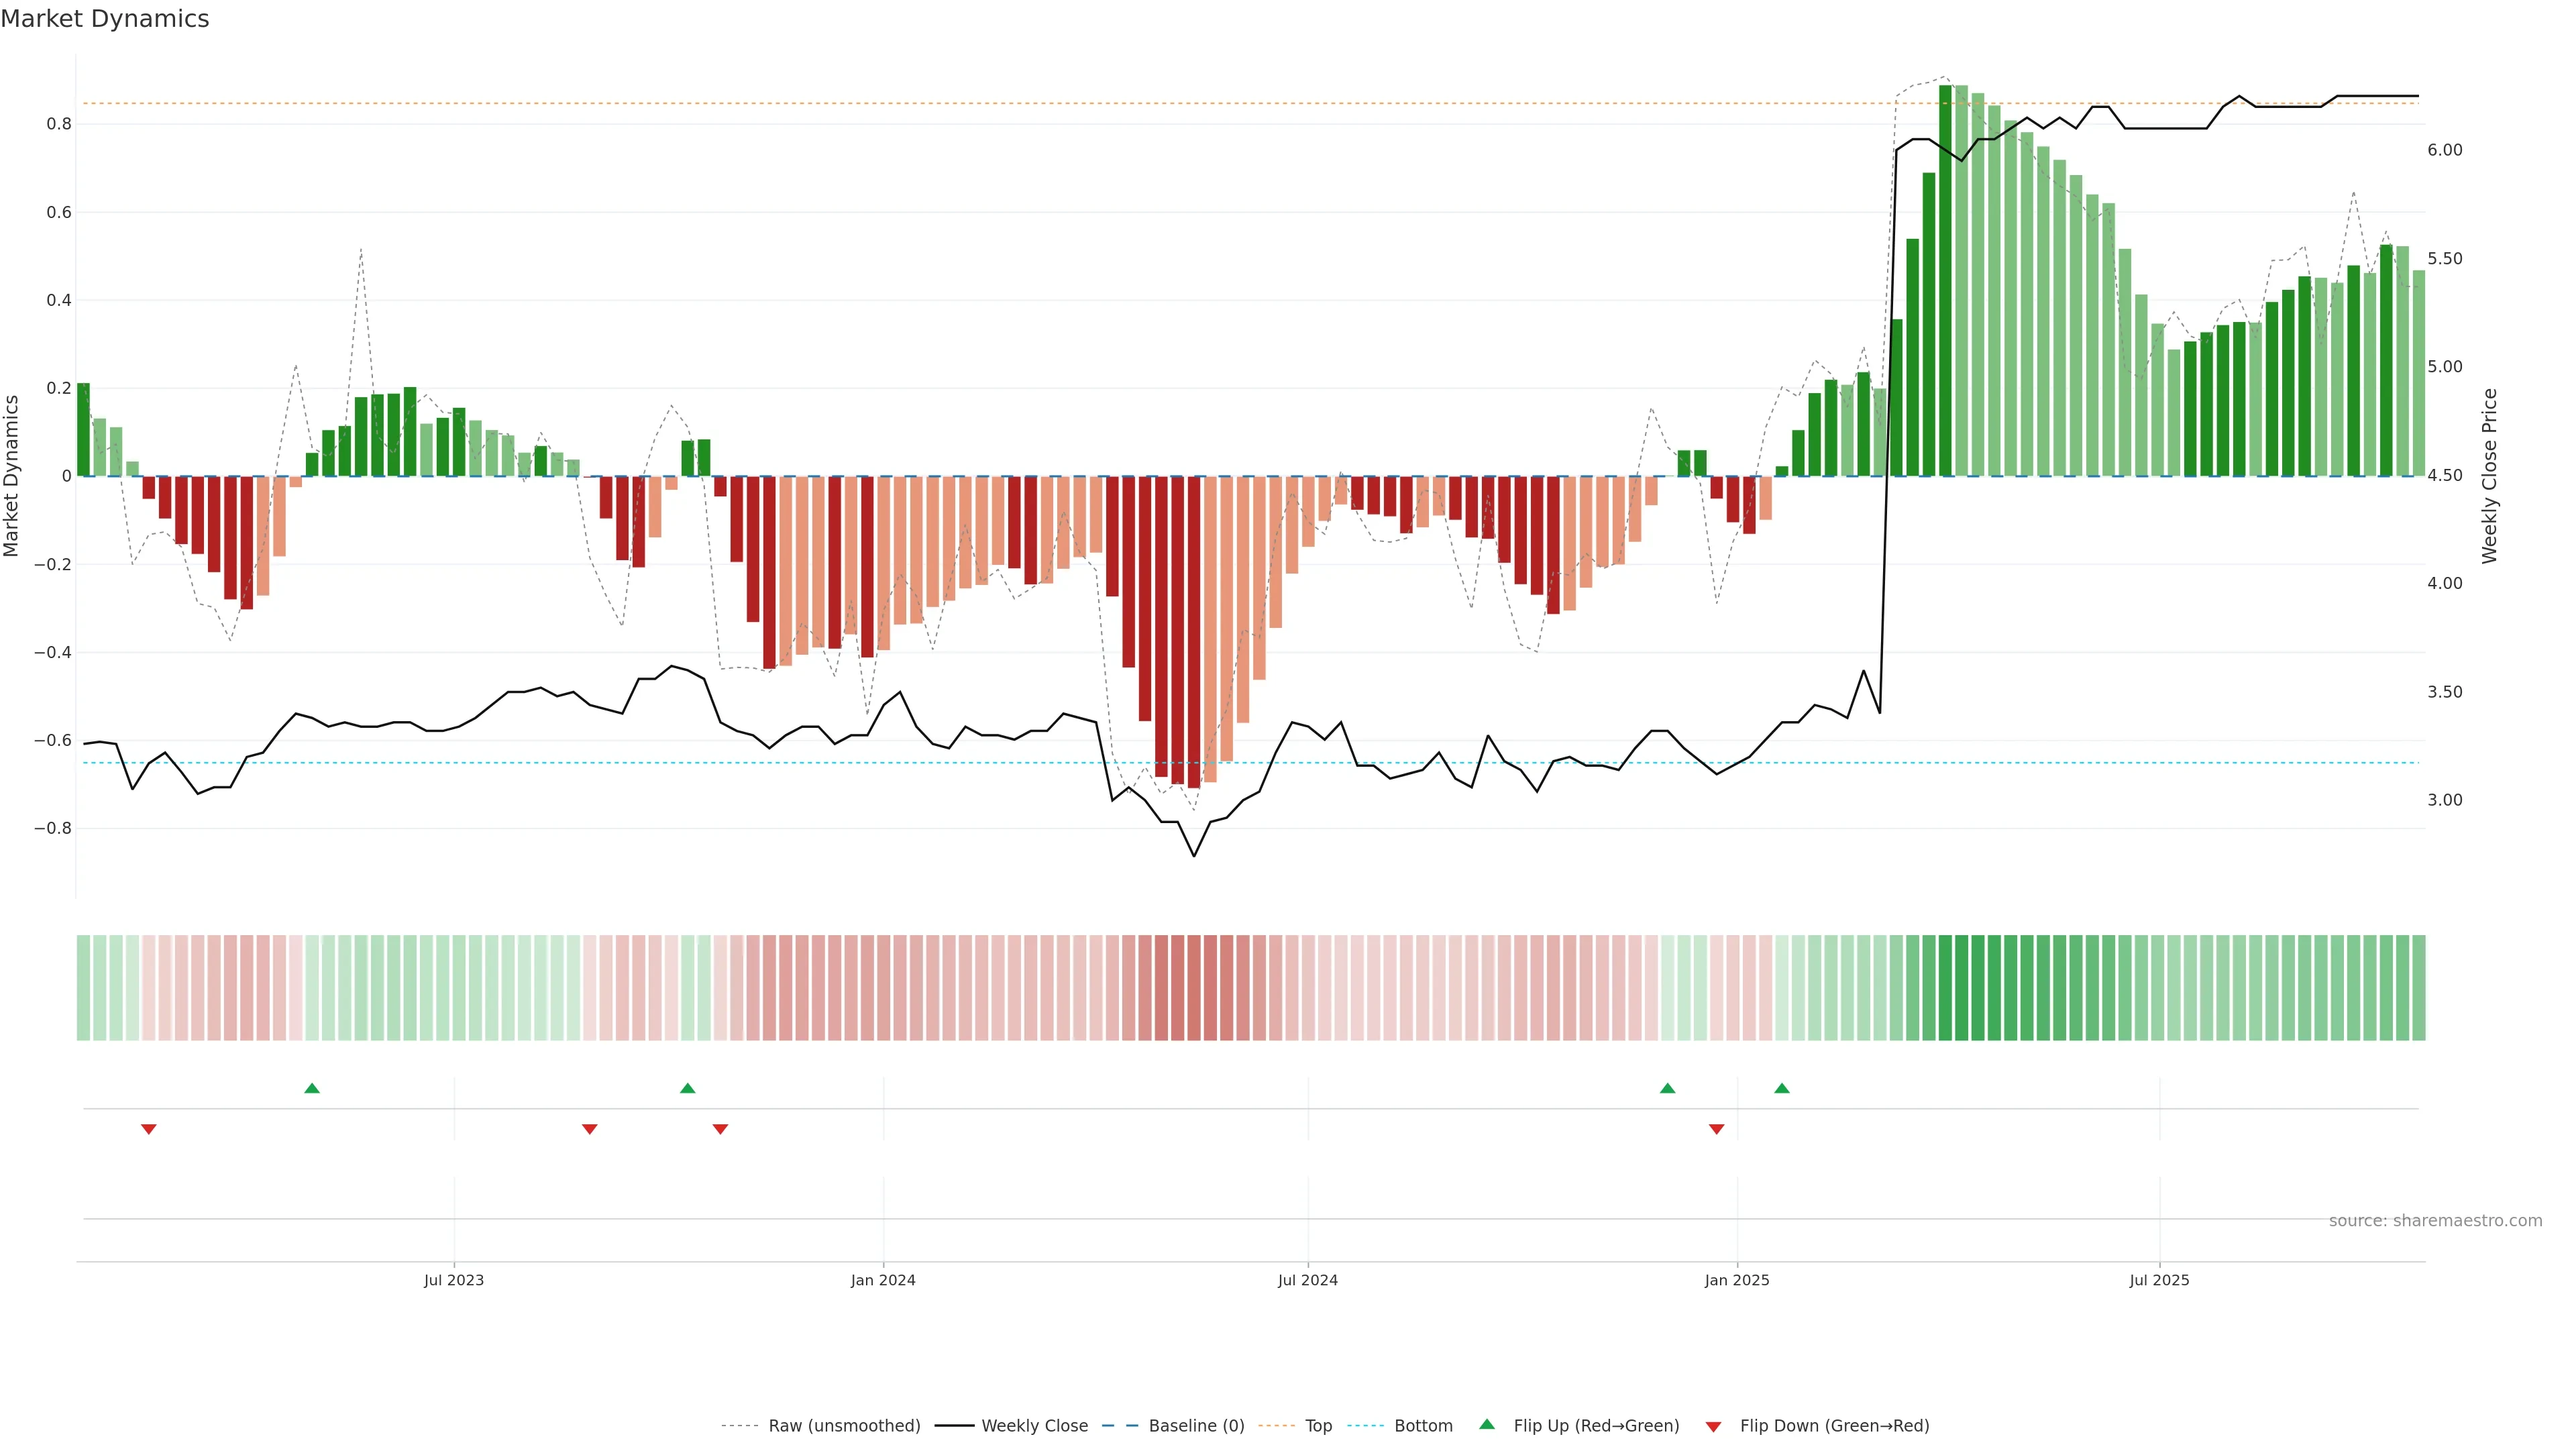
Task: Toggle the Weekly Close legend entry
Action: pos(1034,1426)
